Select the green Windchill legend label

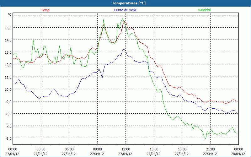(x=205, y=10)
